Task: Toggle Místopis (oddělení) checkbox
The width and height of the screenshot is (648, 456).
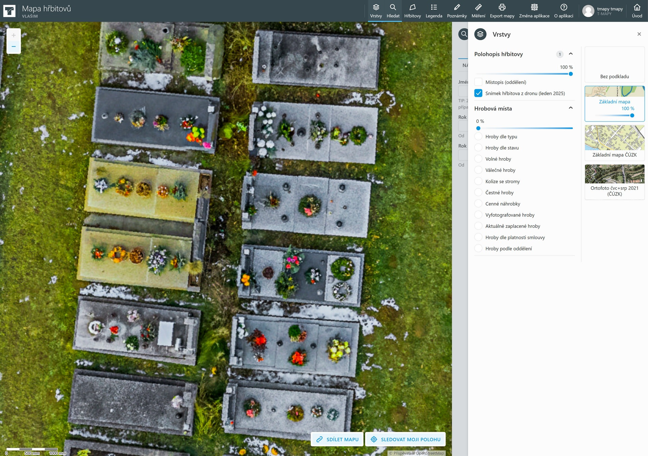Action: [x=478, y=82]
